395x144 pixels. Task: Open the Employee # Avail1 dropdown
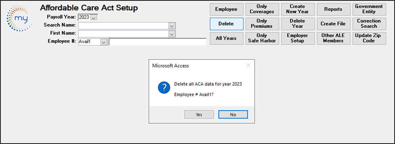[x=104, y=42]
